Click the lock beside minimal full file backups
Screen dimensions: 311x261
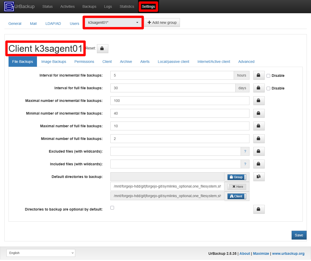click(x=259, y=139)
